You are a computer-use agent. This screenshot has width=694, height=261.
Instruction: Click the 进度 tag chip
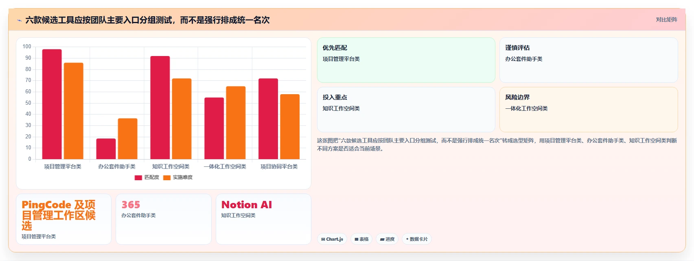[387, 239]
